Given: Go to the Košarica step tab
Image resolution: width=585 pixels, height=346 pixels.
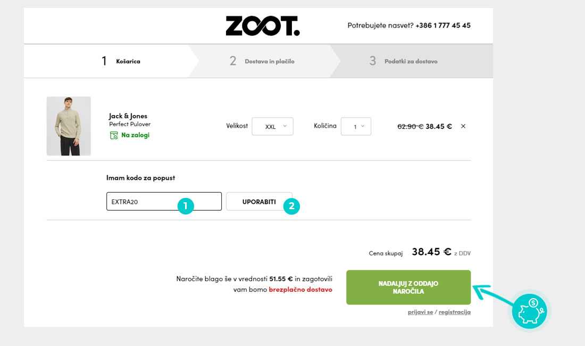Looking at the screenshot, I should (121, 61).
